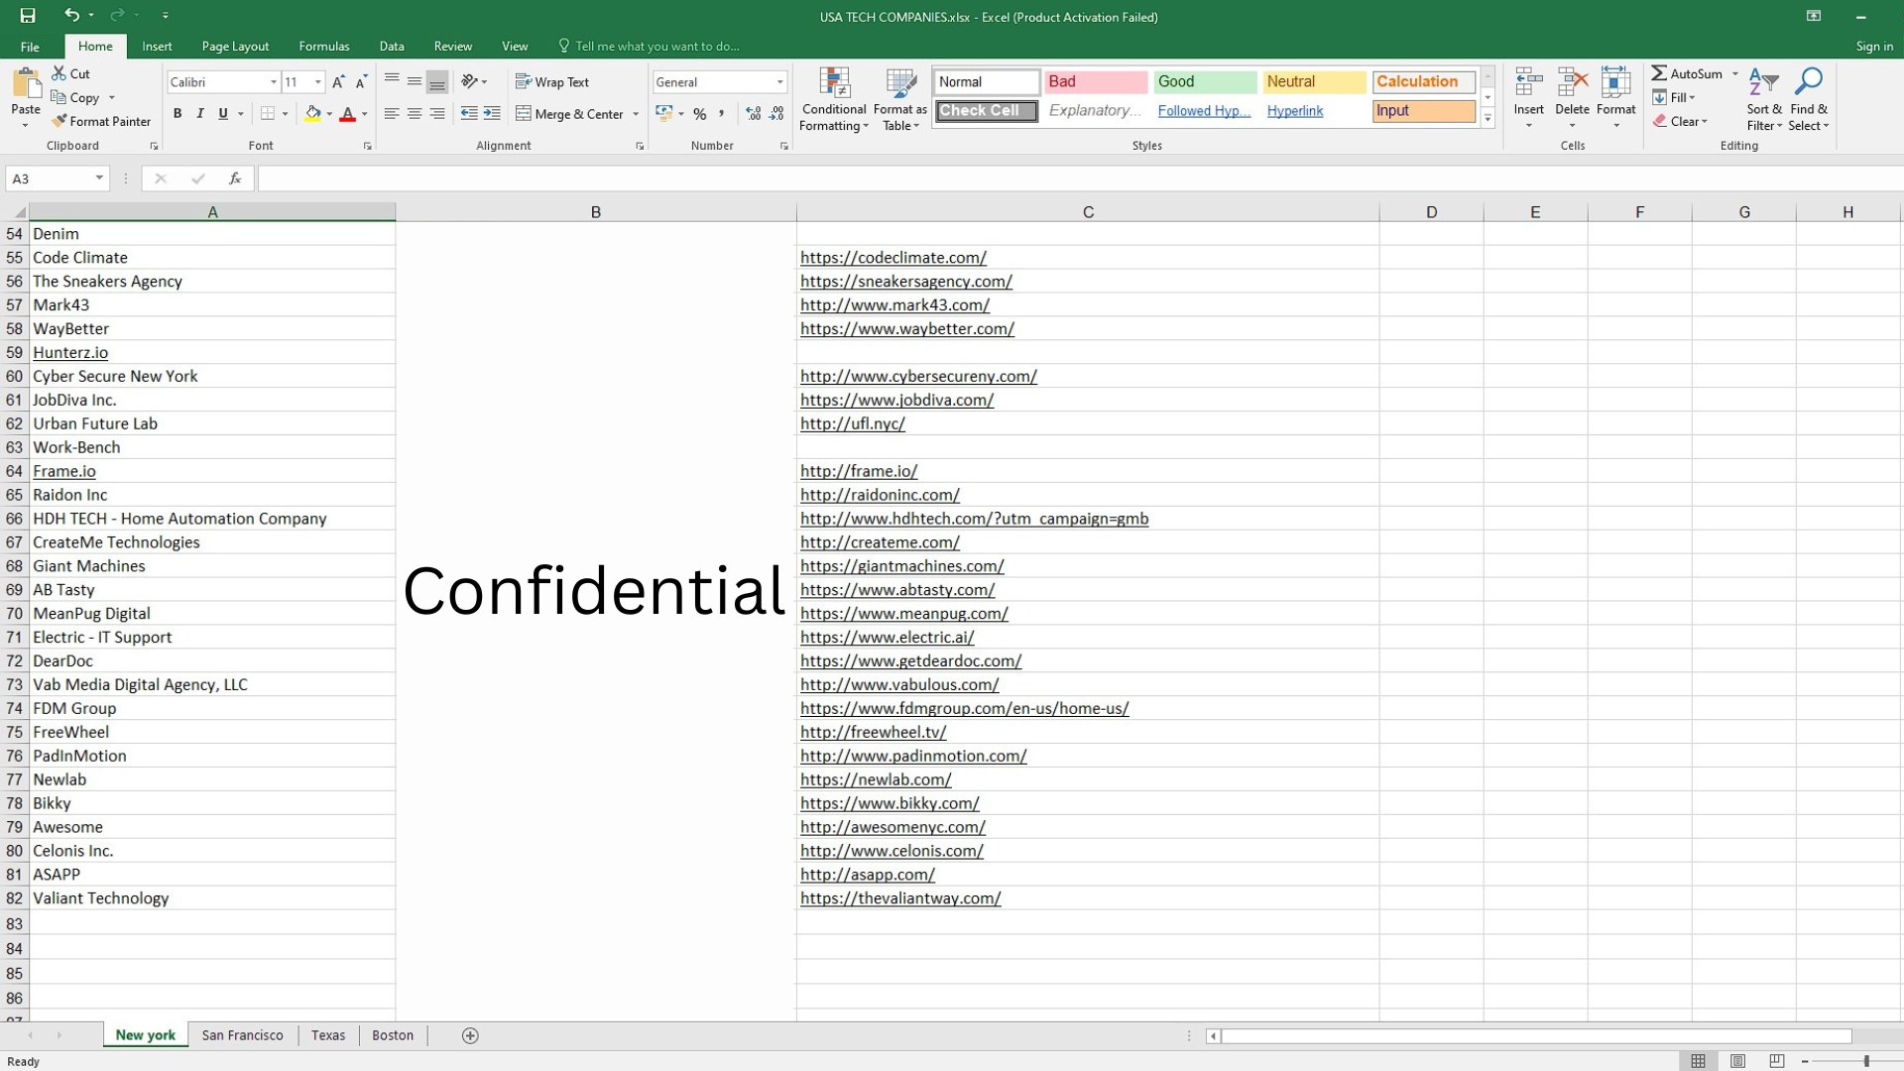Screen dimensions: 1904x1071
Task: Apply the Bad cell style swatch
Action: coord(1095,82)
